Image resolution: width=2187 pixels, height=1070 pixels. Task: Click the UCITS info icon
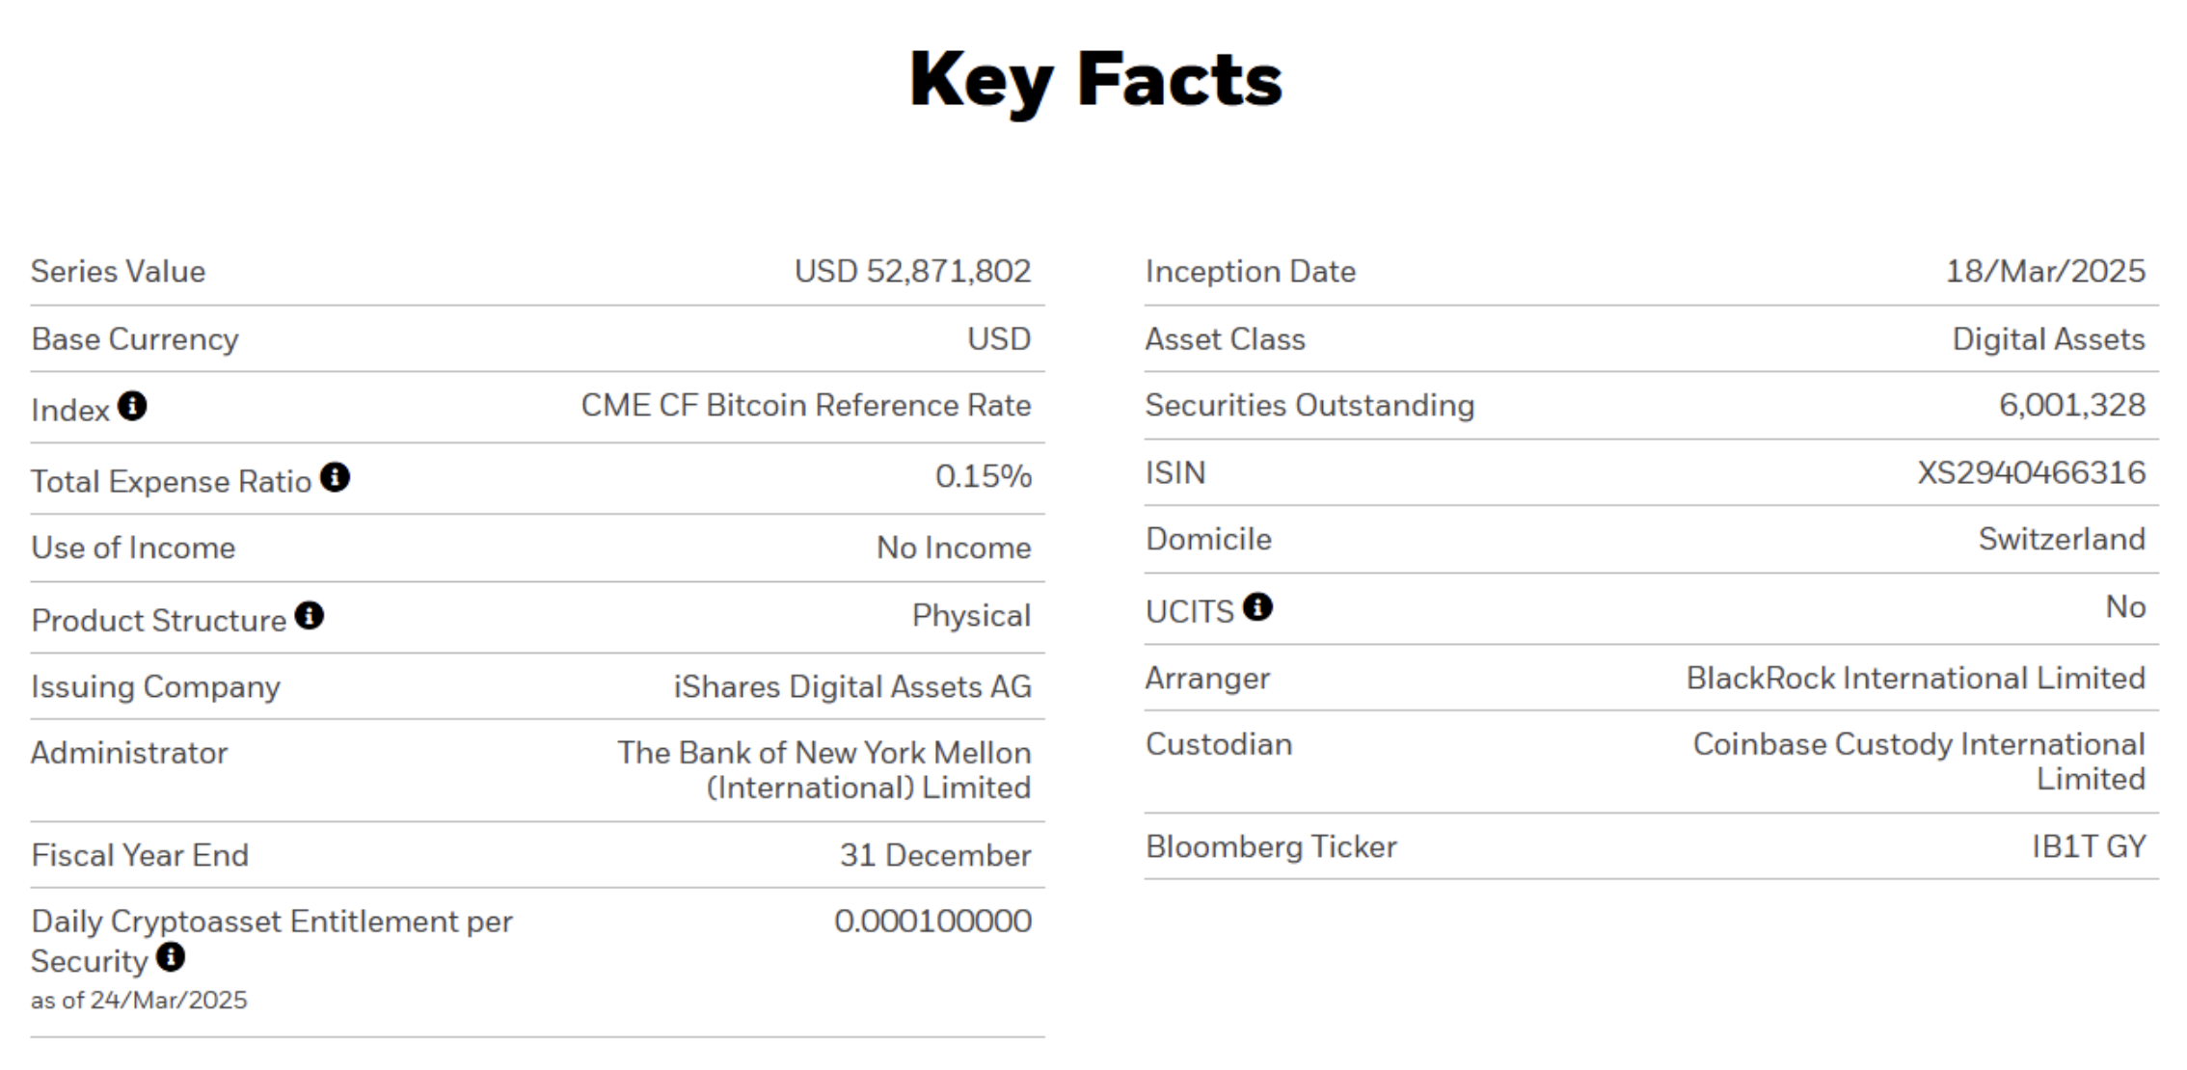click(x=1257, y=607)
